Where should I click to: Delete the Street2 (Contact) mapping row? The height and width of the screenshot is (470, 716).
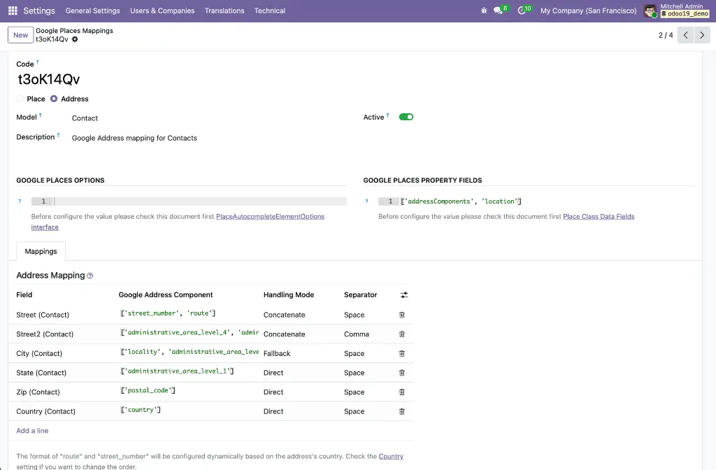click(x=402, y=334)
